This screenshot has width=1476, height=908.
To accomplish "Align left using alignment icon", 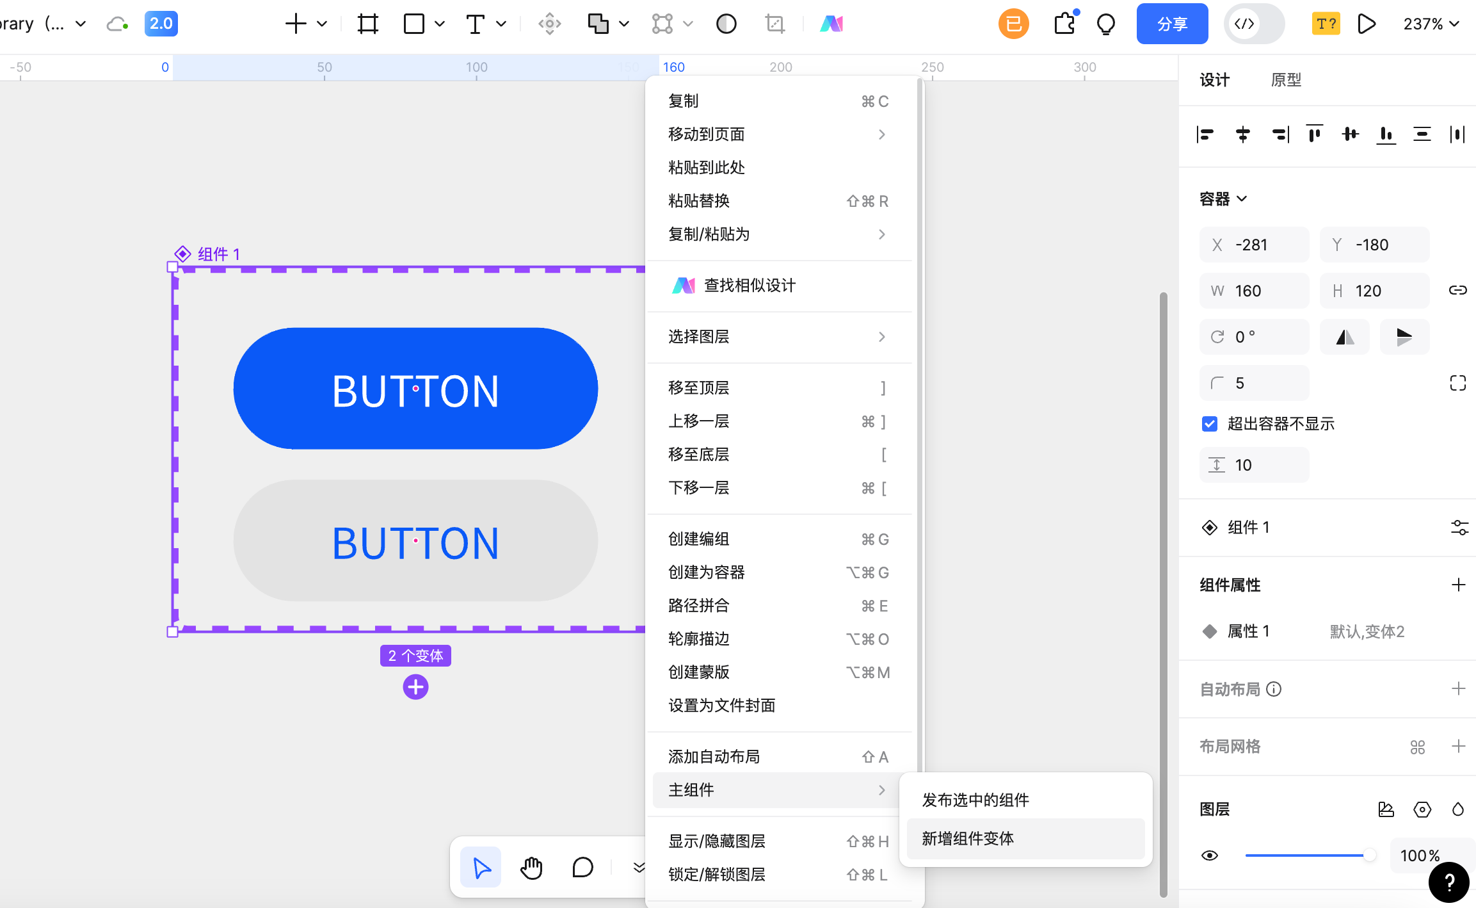I will coord(1205,134).
